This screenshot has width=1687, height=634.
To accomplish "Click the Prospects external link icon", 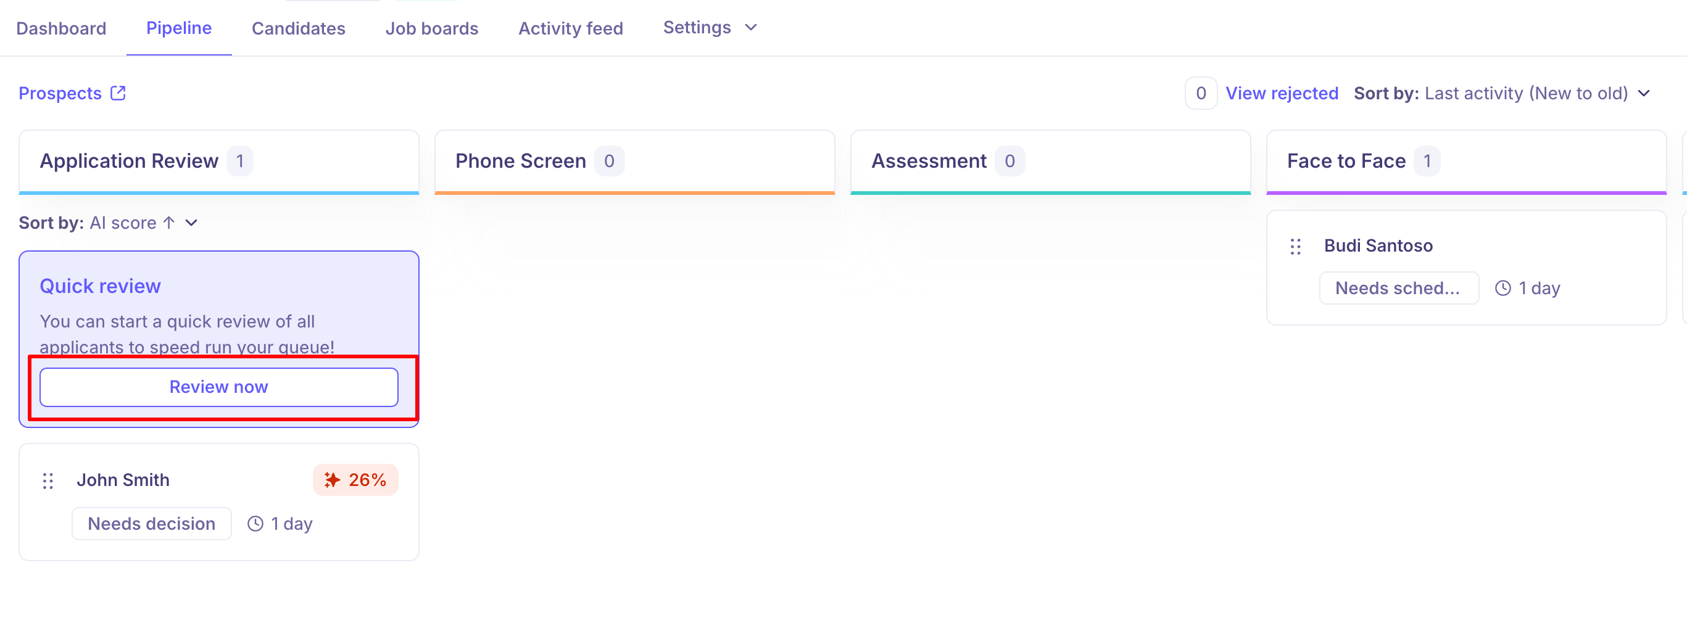I will pyautogui.click(x=118, y=94).
